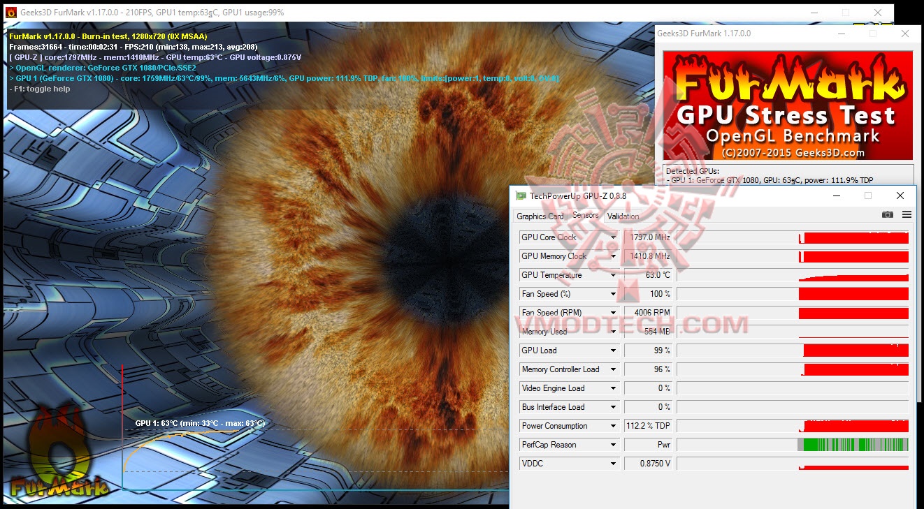Click the Power Consumption history graph

click(793, 426)
